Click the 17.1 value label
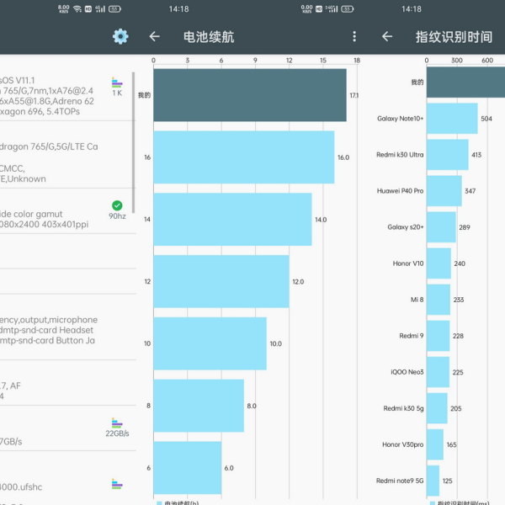 354,95
